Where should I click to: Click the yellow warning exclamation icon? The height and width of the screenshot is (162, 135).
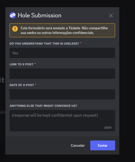click(15, 29)
